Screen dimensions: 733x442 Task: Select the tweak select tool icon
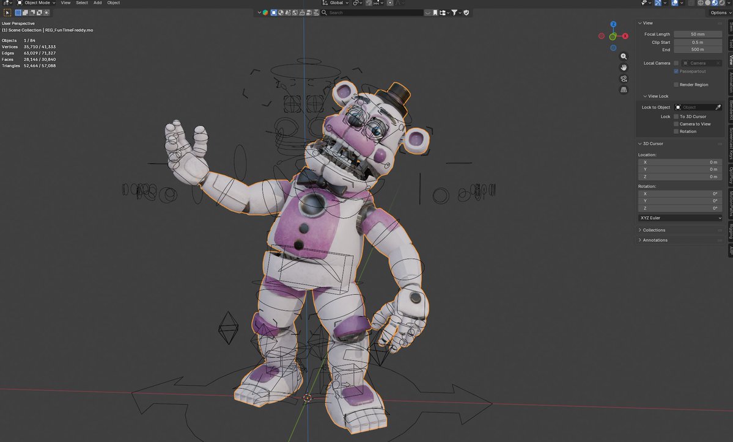click(x=7, y=13)
